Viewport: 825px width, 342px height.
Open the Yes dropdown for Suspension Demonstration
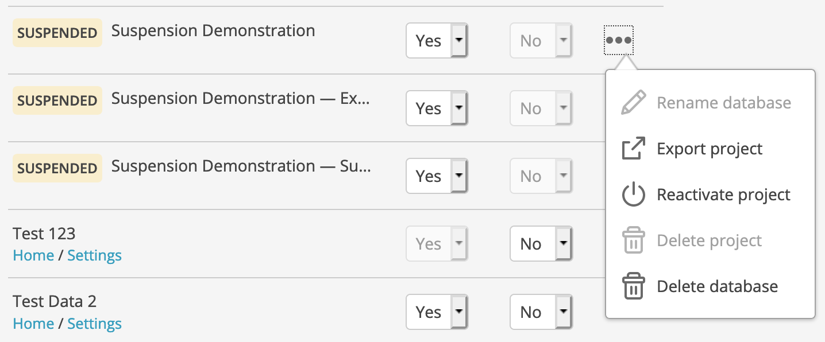point(437,40)
